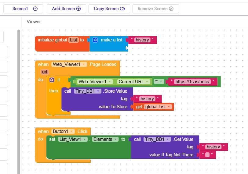Select the https://1s.is/note/ text block
Viewport: 248px width, 174px height.
192,82
